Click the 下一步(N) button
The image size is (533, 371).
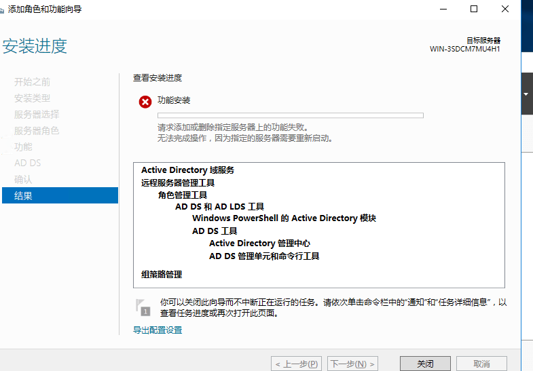pyautogui.click(x=352, y=364)
